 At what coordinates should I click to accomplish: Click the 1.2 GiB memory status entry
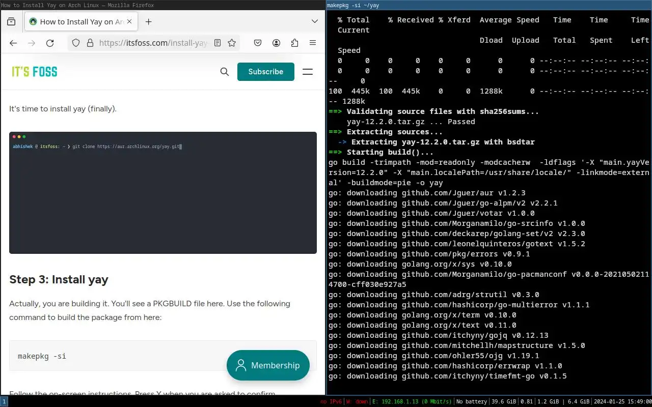548,402
